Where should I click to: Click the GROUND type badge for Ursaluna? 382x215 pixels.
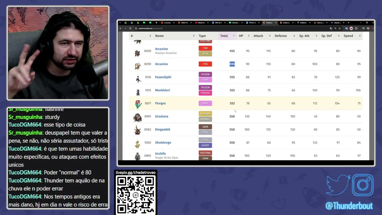[x=205, y=113]
